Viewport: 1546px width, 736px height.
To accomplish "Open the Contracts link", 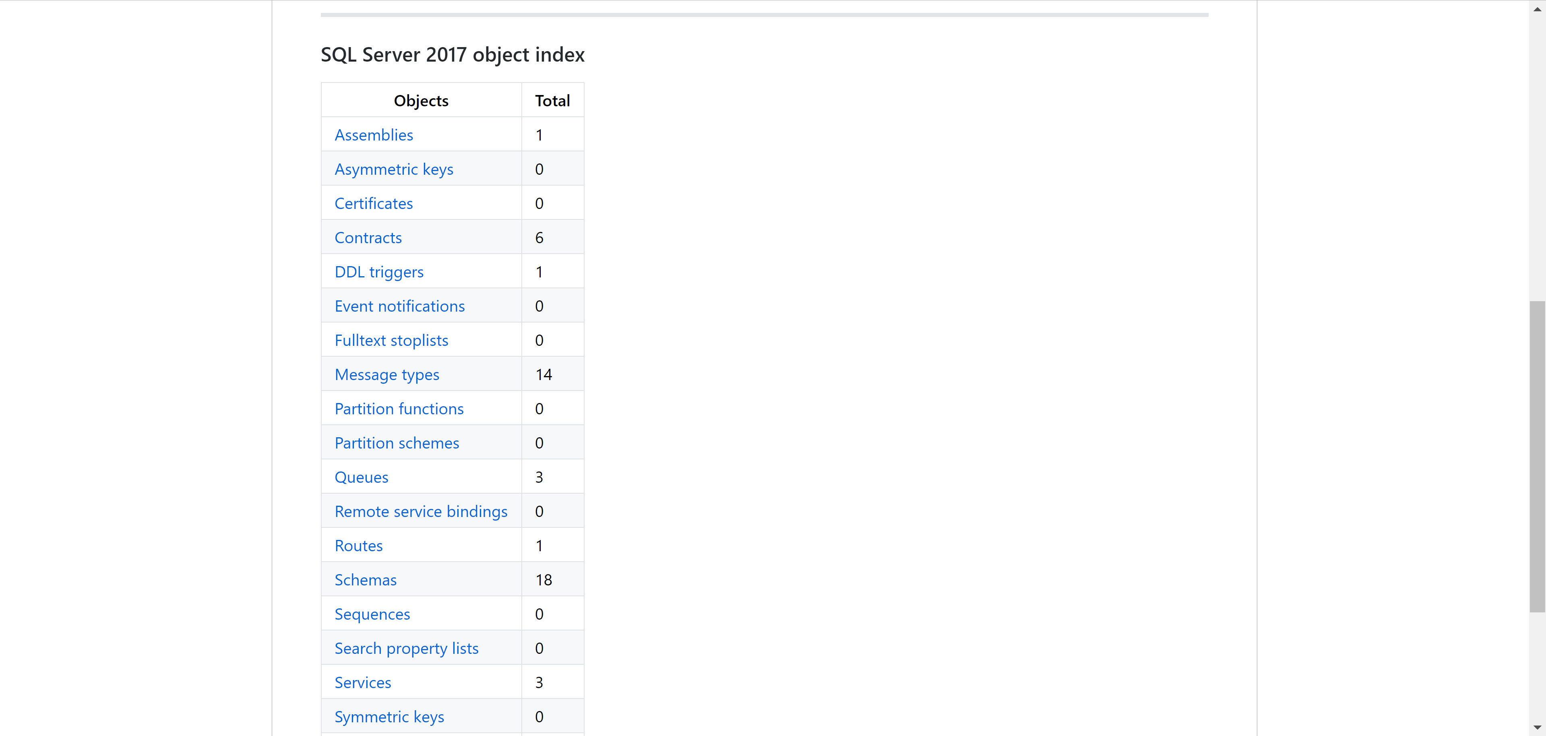I will pyautogui.click(x=368, y=238).
